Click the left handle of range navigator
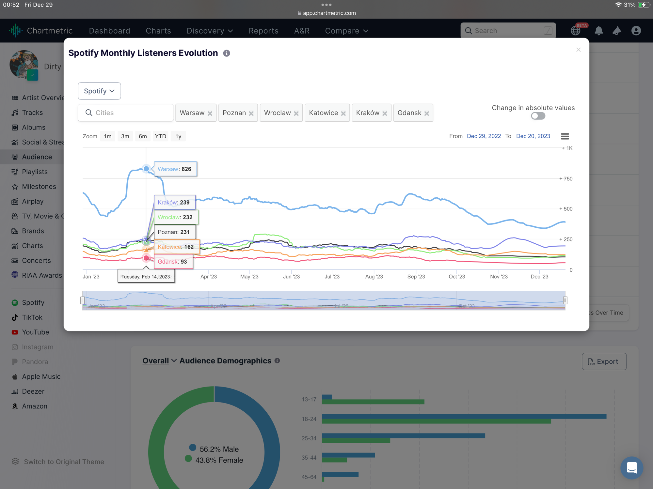The width and height of the screenshot is (653, 489). click(x=82, y=300)
